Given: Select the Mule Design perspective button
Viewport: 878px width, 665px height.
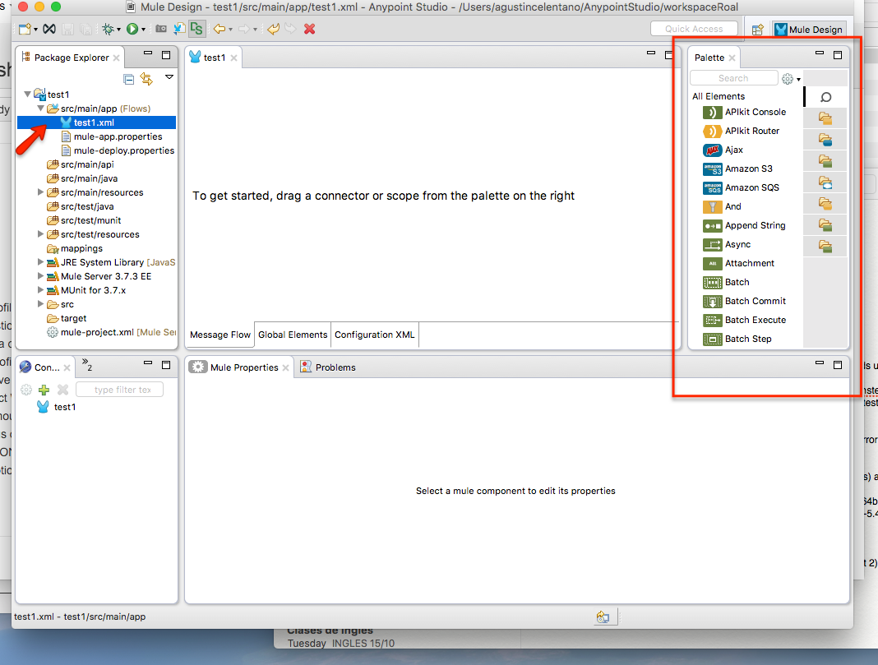Looking at the screenshot, I should (x=809, y=30).
